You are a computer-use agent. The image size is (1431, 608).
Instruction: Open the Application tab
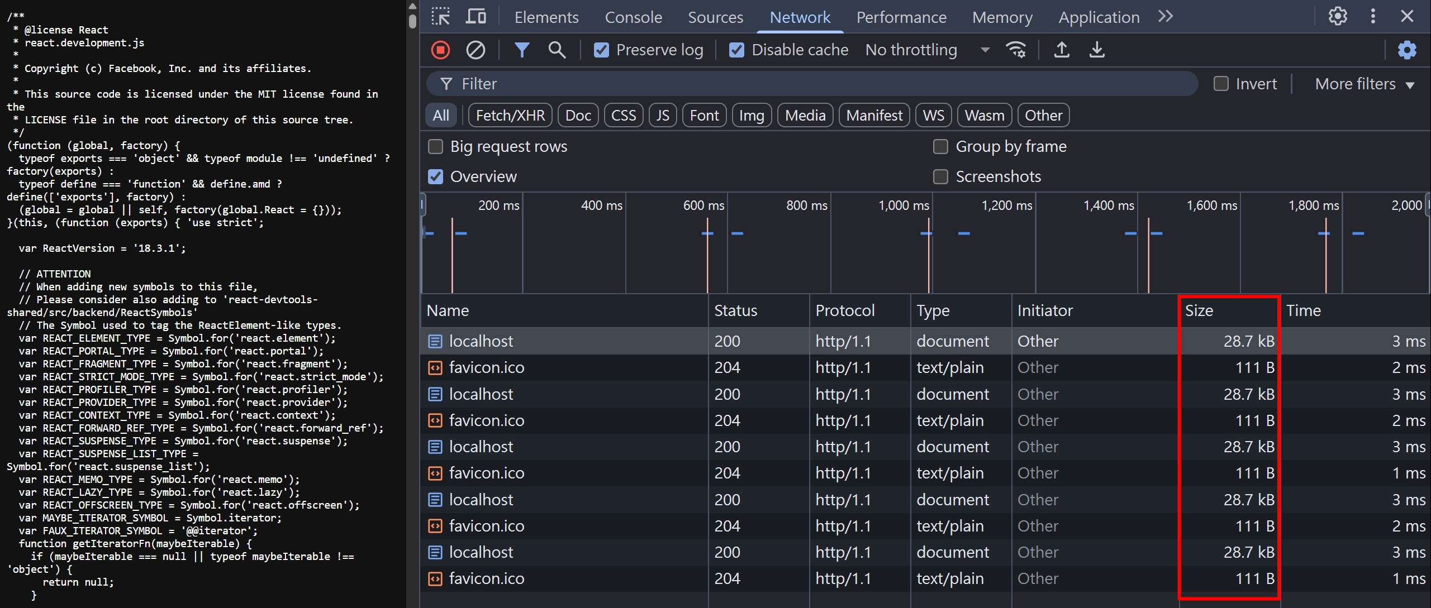click(x=1099, y=17)
